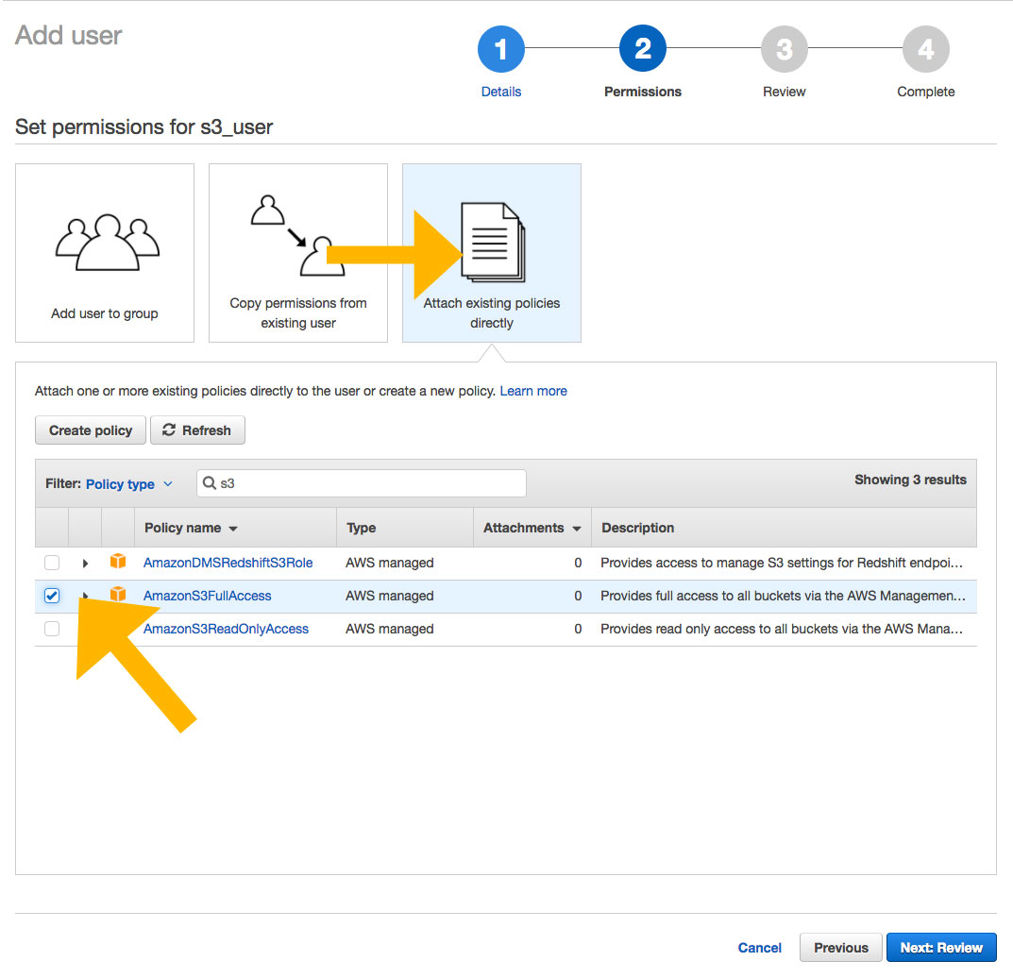
Task: Check the AmazonDMSRedshiftS3Role checkbox
Action: tap(52, 563)
